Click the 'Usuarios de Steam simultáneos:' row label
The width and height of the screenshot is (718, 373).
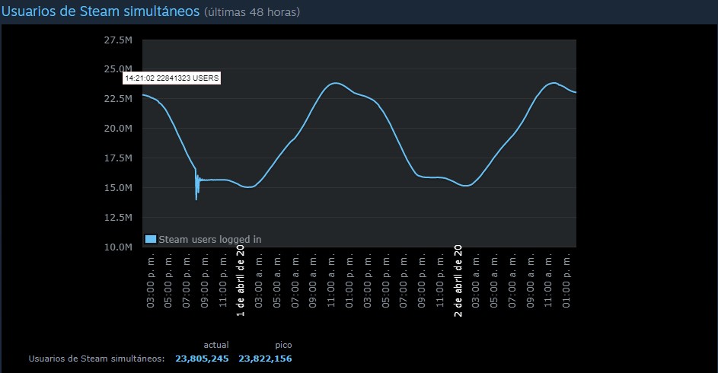click(97, 359)
